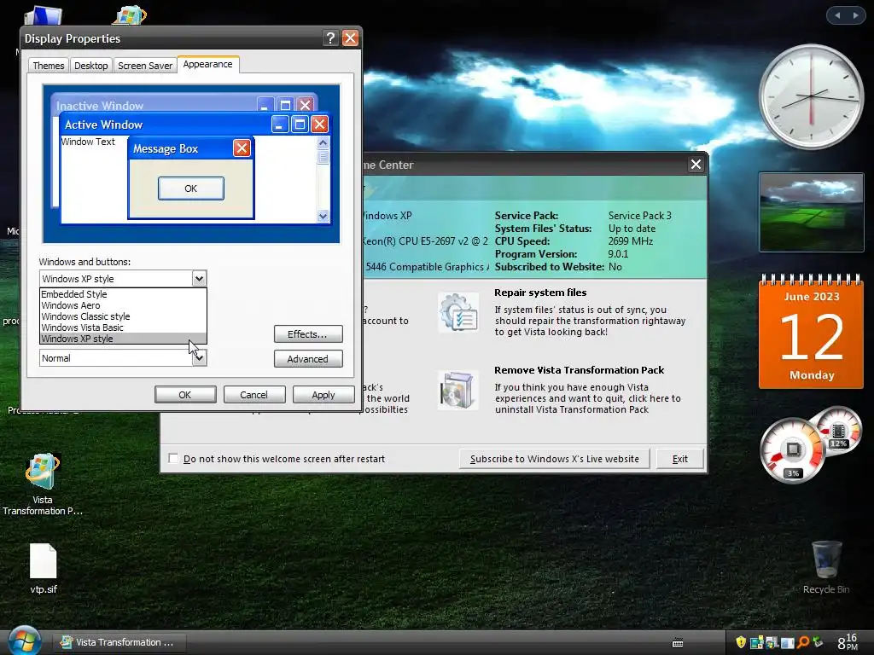Viewport: 874px width, 655px height.
Task: Click the 'Active Window' preview title
Action: point(103,125)
